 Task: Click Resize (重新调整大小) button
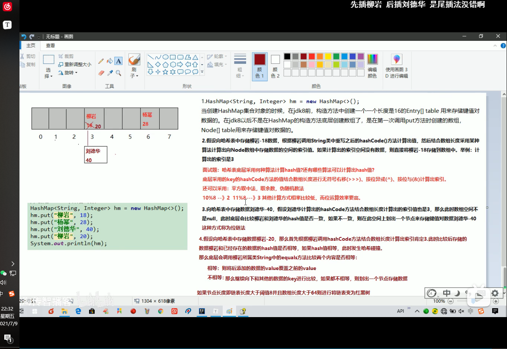75,65
